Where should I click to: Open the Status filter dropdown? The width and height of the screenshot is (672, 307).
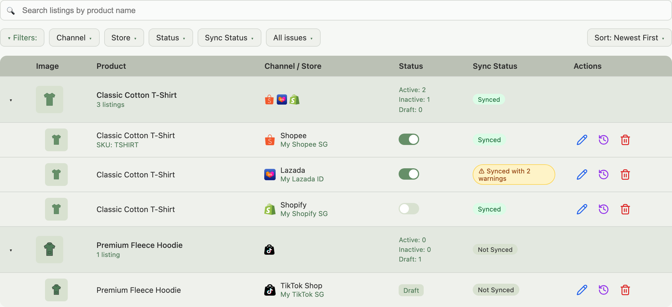click(171, 38)
